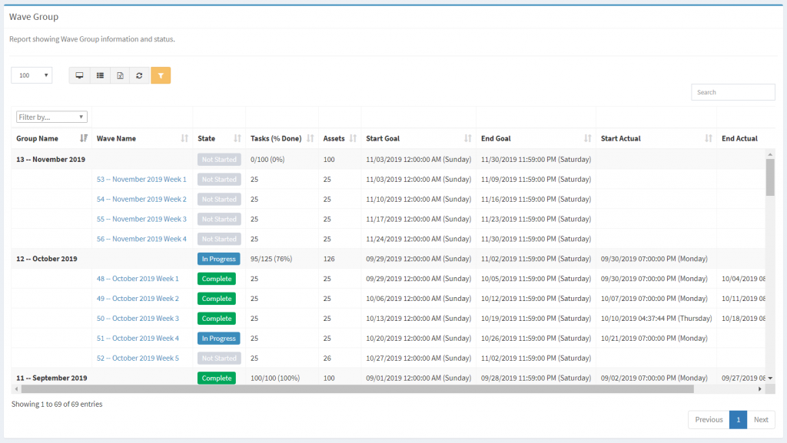The width and height of the screenshot is (787, 443).
Task: Click inside the Search field
Action: [732, 91]
